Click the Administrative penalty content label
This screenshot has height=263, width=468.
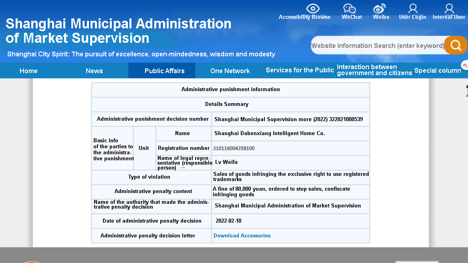click(x=153, y=191)
